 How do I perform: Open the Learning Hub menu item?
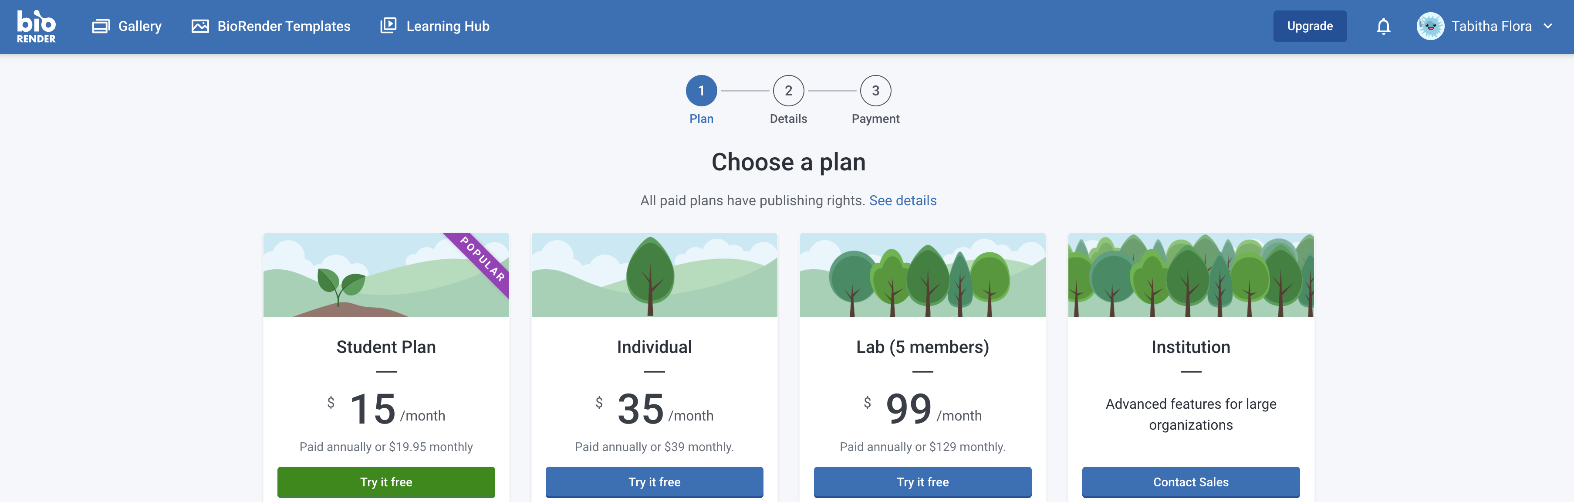[447, 26]
